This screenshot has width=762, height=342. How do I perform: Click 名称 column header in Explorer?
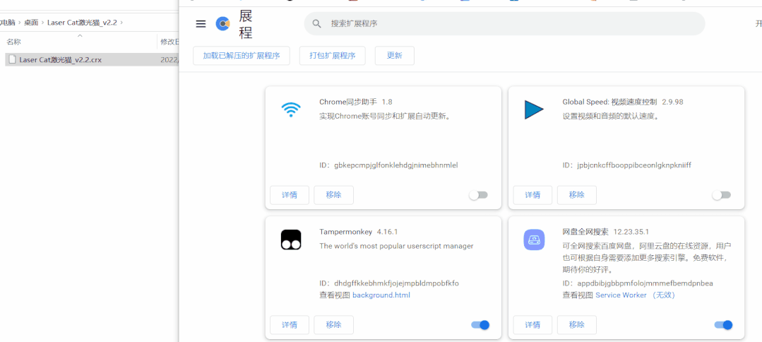(x=13, y=42)
